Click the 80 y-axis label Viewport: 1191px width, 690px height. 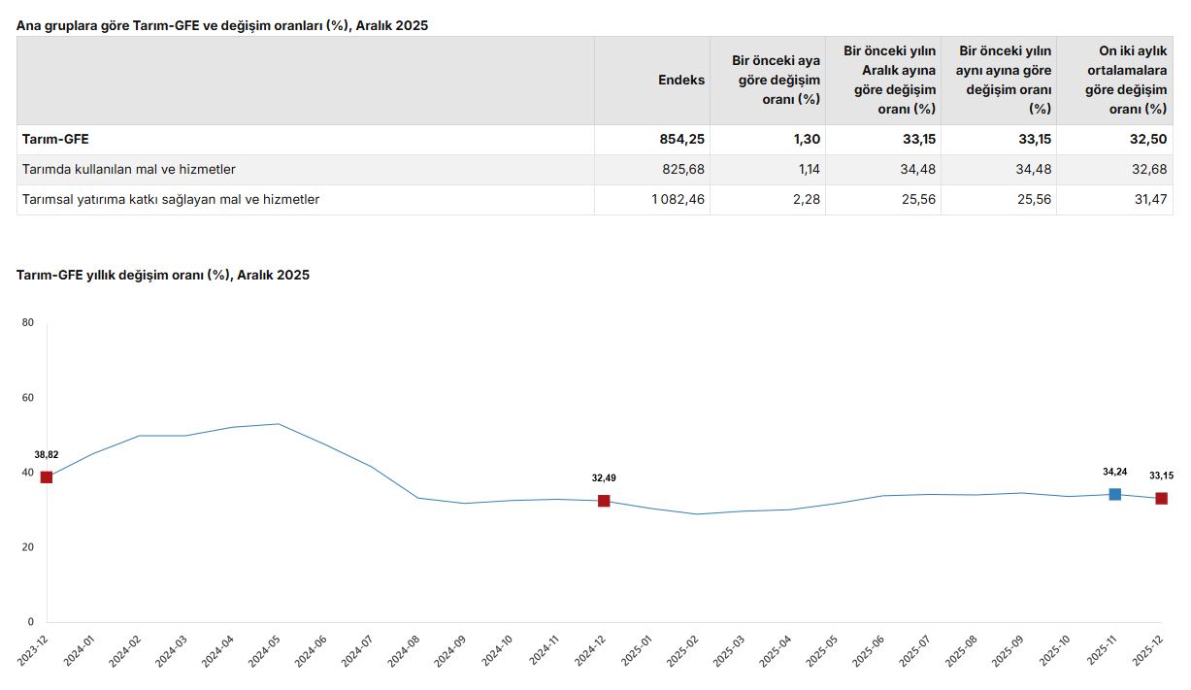27,323
